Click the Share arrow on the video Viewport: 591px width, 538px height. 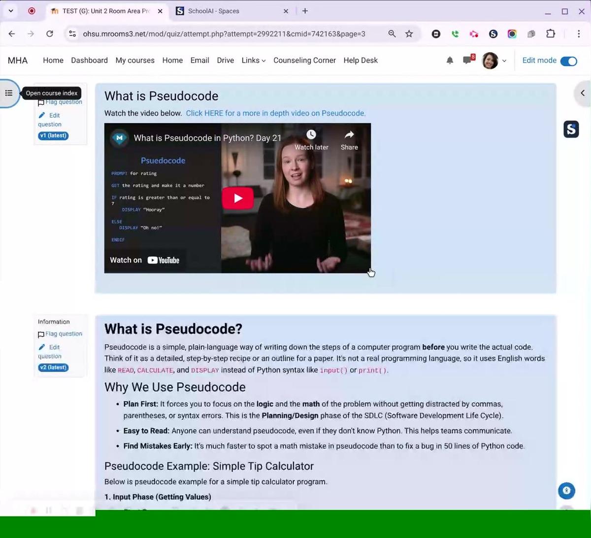(x=349, y=135)
